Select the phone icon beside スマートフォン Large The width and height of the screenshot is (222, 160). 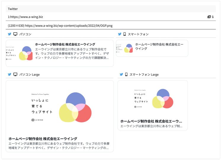coord(126,74)
